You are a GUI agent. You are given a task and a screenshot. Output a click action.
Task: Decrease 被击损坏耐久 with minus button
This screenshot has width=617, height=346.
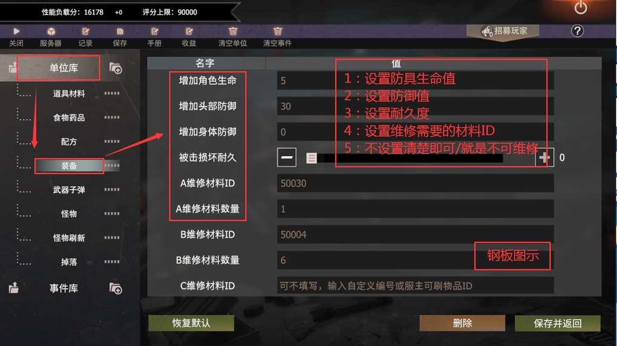tap(287, 157)
